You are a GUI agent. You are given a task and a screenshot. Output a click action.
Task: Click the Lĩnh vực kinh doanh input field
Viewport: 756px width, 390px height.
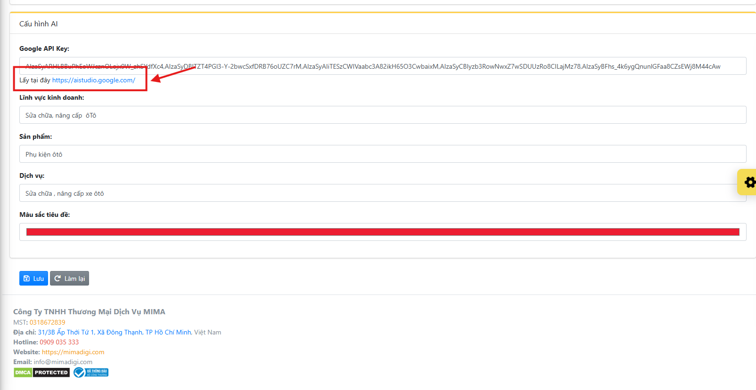(383, 115)
